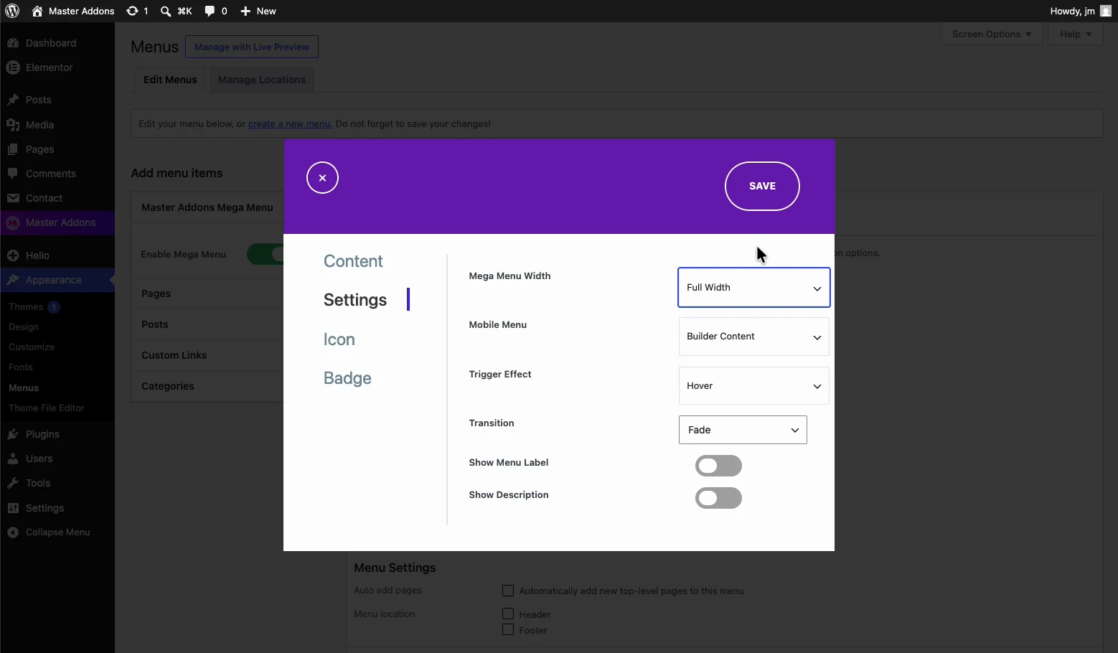Open Menus submenu under Appearance

(24, 387)
